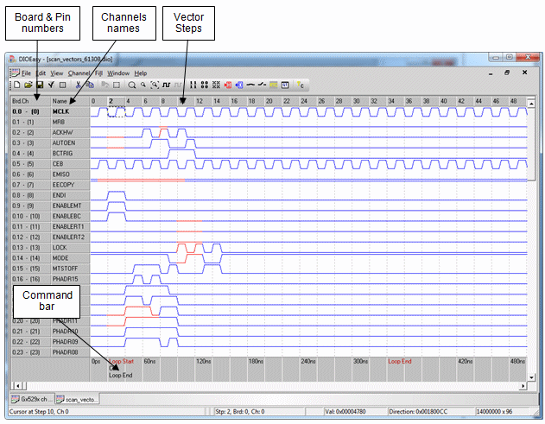Click the boxed 01 value icon

point(285,85)
